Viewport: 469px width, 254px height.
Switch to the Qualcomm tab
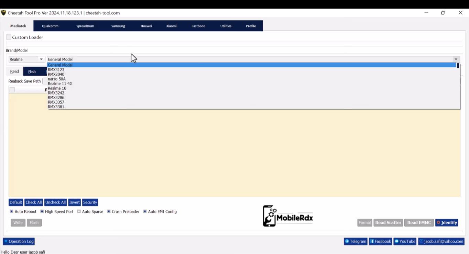coord(50,26)
